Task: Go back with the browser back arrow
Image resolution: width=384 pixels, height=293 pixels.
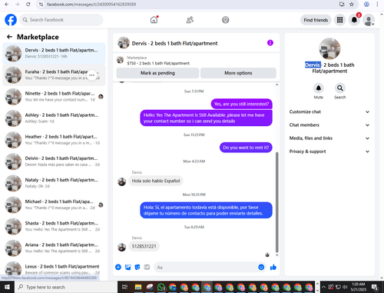Action: click(7, 4)
